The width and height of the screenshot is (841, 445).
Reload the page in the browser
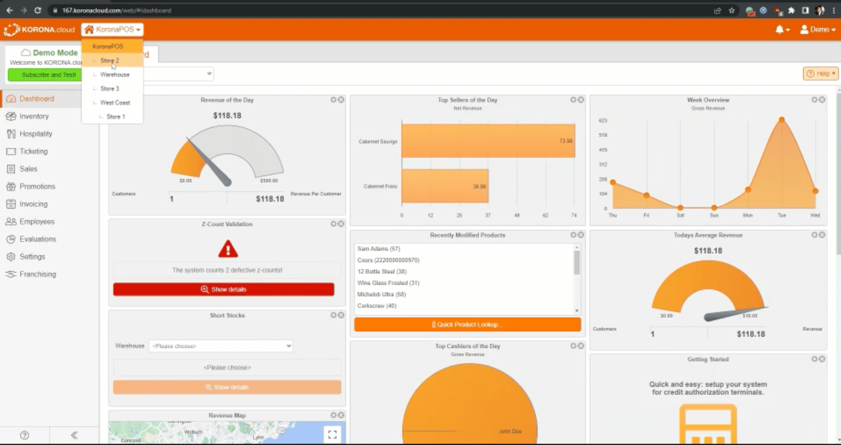coord(37,11)
